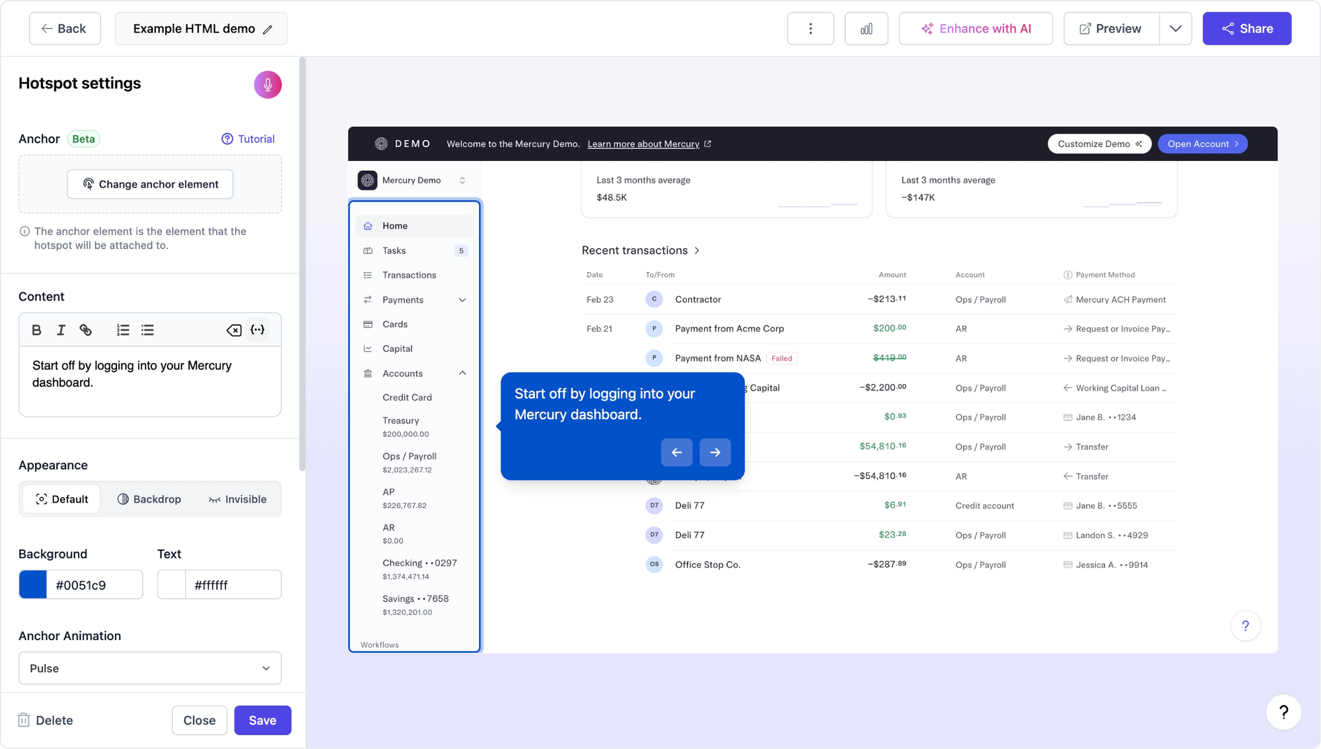Click into the hotspot content text area
The height and width of the screenshot is (749, 1321).
pos(150,381)
